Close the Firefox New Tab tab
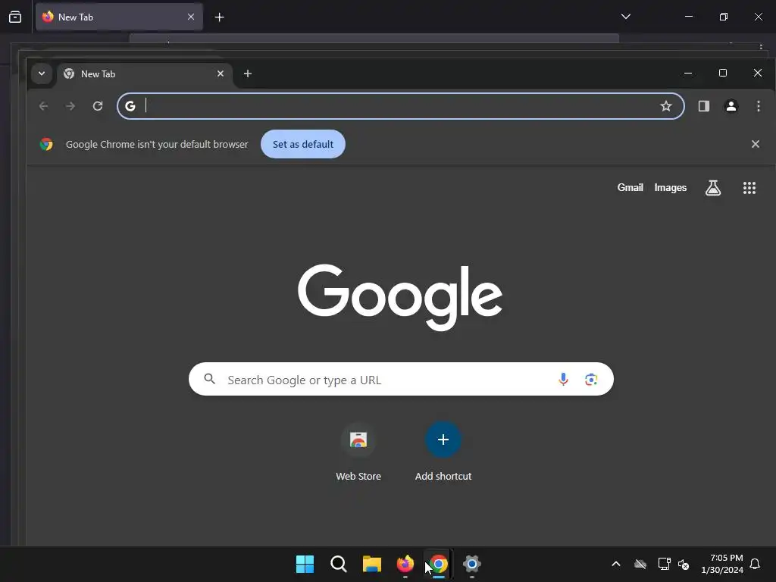This screenshot has width=776, height=582. [x=190, y=17]
